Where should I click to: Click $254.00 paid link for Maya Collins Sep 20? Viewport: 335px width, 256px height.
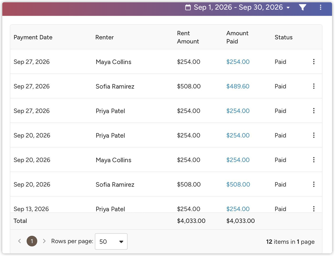tap(238, 160)
